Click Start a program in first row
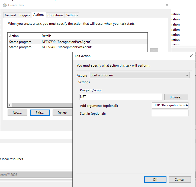Screen dimensions: 196x187 [20, 42]
